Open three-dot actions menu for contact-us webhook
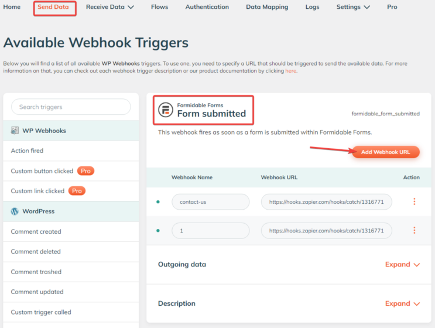Viewport: 435px width, 328px height. [415, 201]
